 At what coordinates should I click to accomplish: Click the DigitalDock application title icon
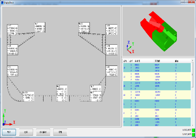pyautogui.click(x=2, y=2)
